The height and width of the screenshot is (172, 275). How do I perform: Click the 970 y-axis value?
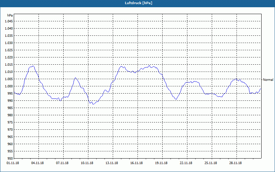[x=10, y=130]
